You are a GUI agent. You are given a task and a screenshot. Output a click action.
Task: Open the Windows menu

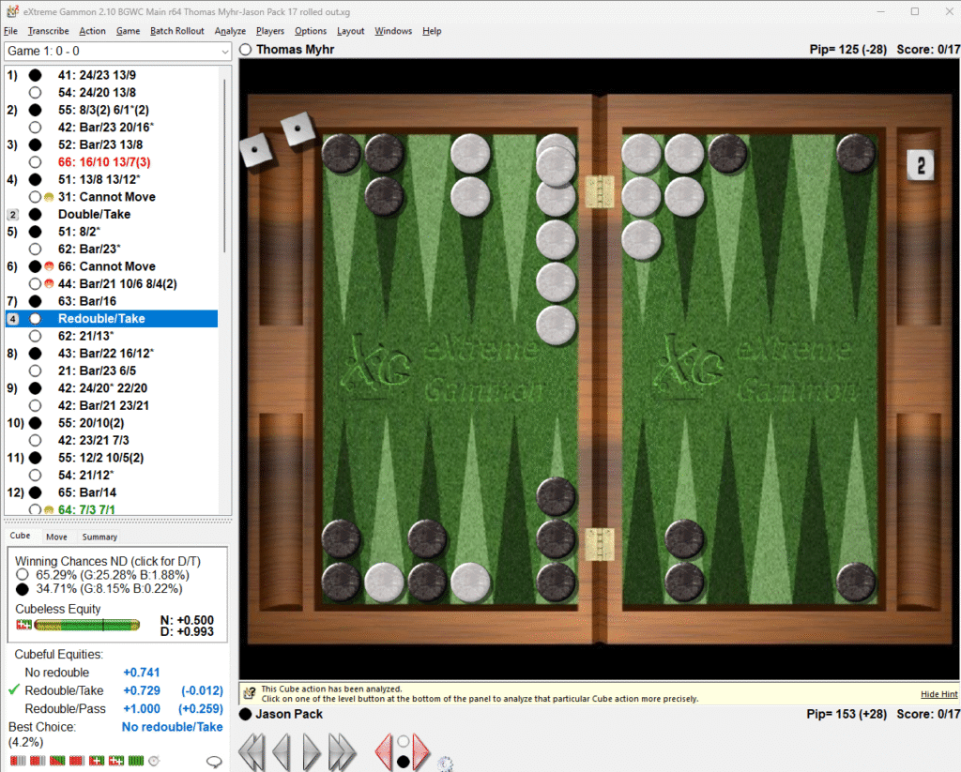click(393, 31)
